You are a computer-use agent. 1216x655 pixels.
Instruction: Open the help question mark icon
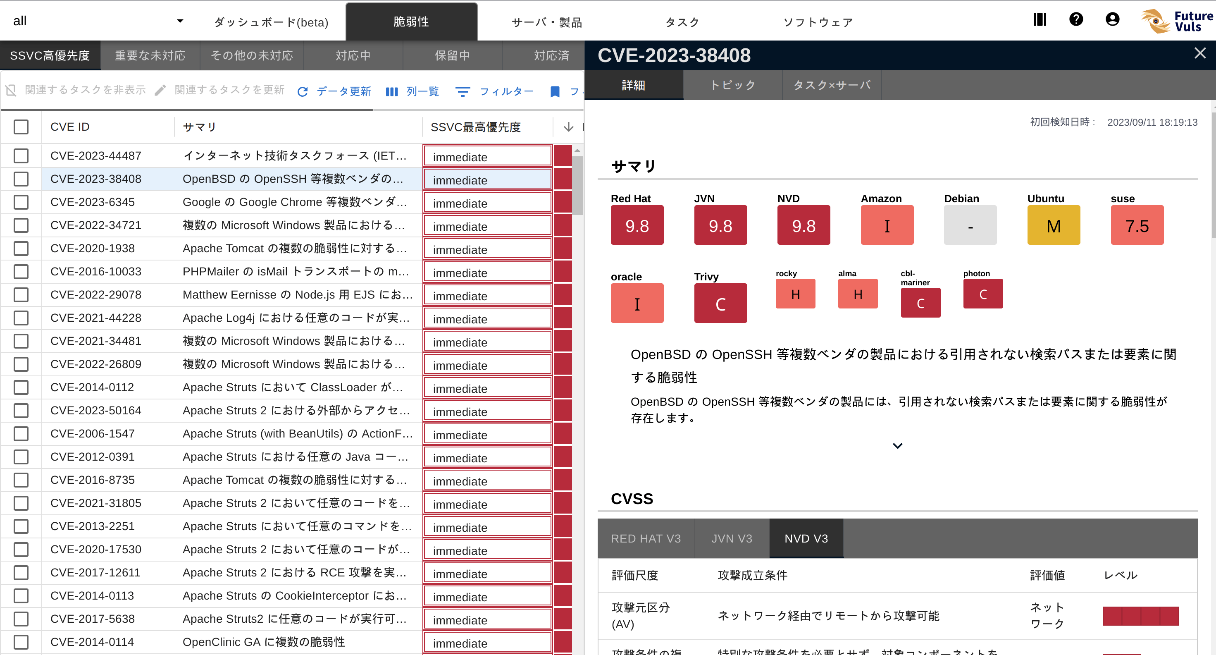coord(1076,20)
